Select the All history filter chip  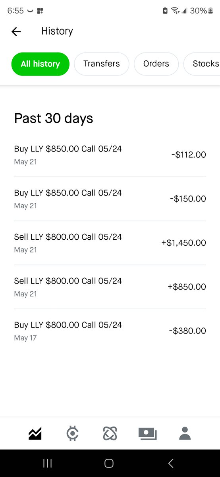tap(40, 64)
